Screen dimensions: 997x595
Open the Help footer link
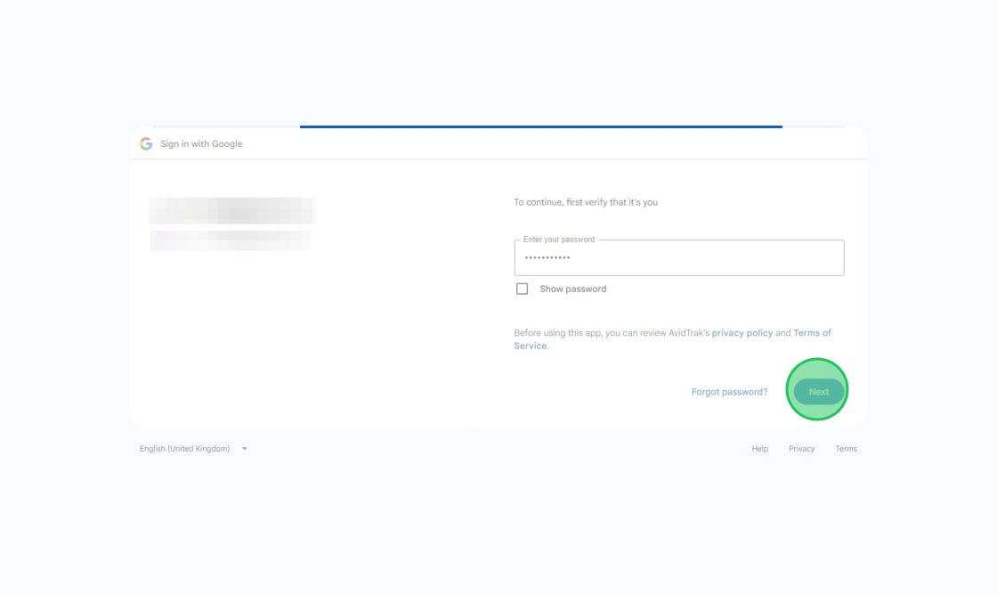click(760, 449)
